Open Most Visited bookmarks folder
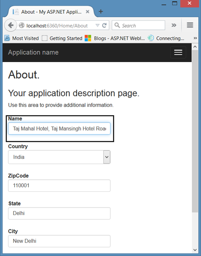This screenshot has height=256, width=201. (21, 38)
